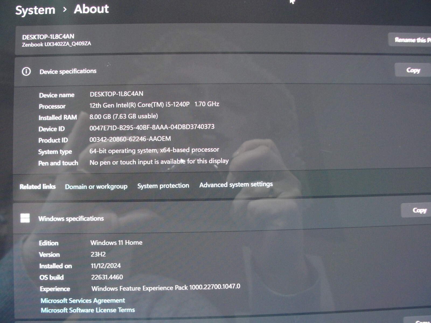The image size is (431, 323).
Task: Click the No pen or touch input text
Action: pyautogui.click(x=159, y=162)
